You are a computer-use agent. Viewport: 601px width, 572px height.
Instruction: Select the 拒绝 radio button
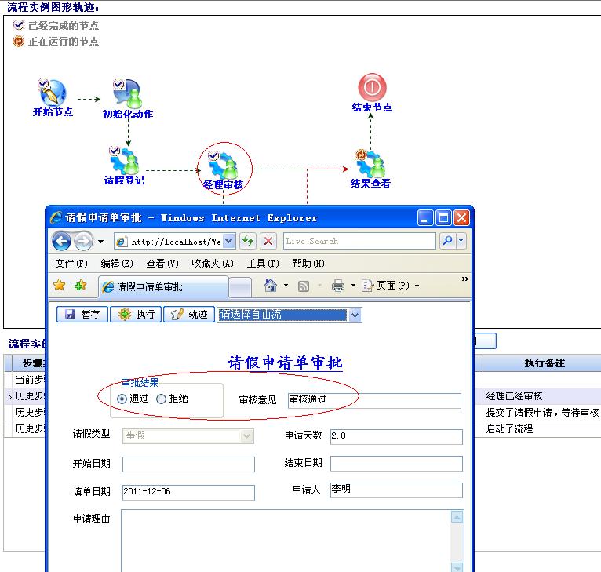pos(161,399)
